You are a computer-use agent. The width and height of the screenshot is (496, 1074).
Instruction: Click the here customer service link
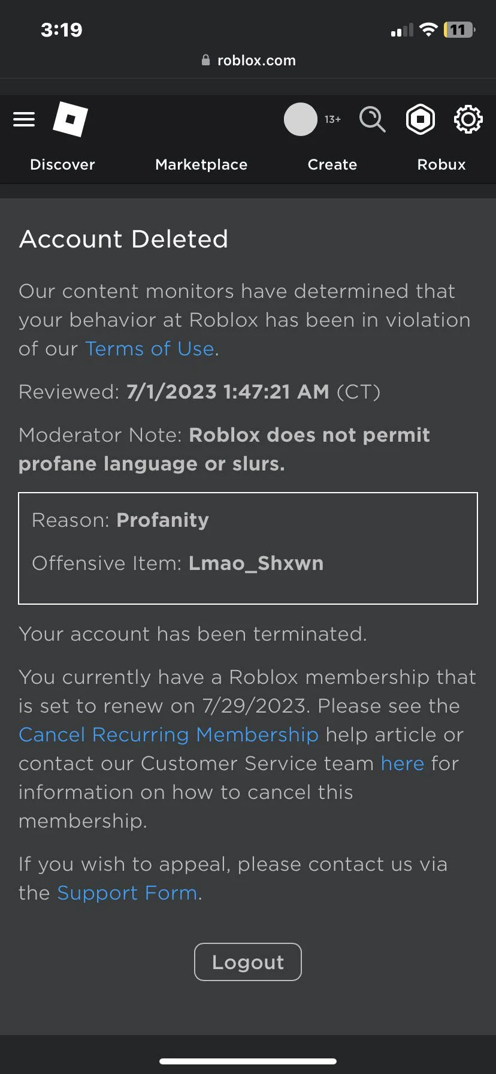(402, 763)
